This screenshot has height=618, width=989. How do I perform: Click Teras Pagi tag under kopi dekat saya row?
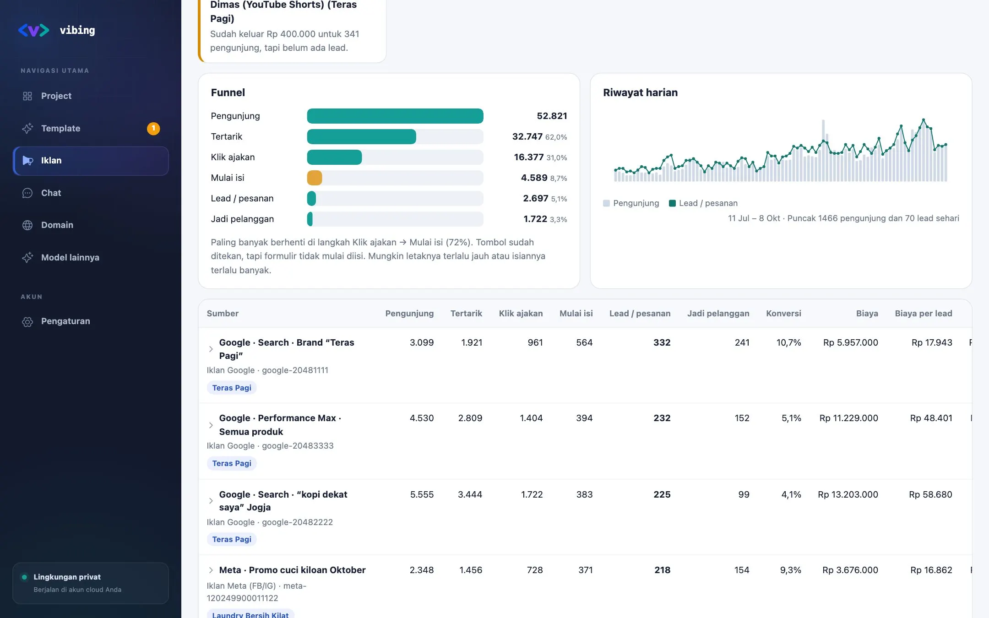[x=232, y=539]
